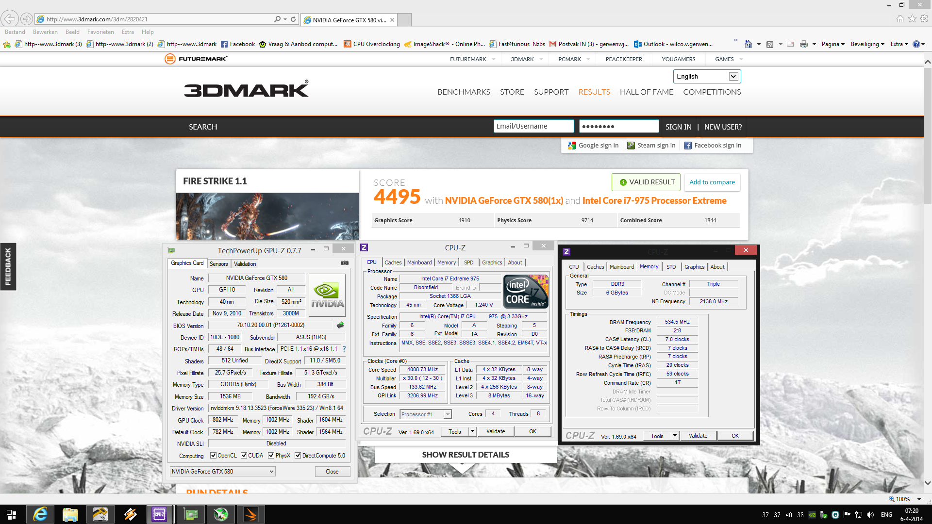
Task: Click the command bar Home house icon
Action: point(748,44)
